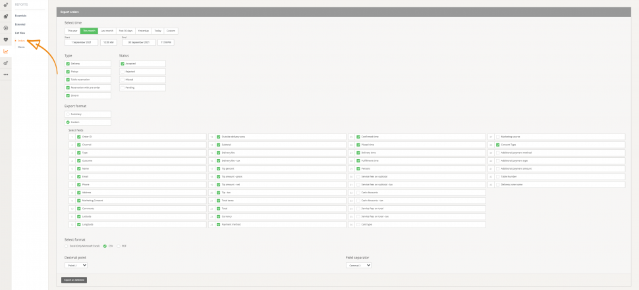Screen dimensions: 639x290
Task: Open the Decimal point dropdown
Action: coord(76,265)
